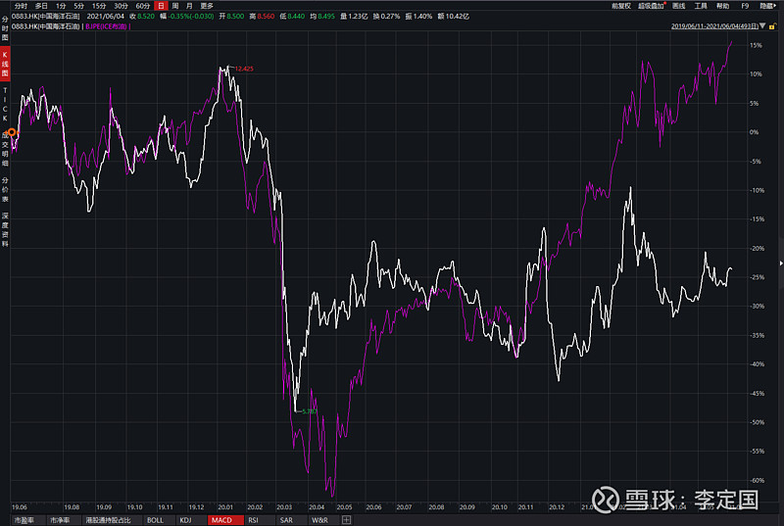Open the 深度资料 in-depth data side tab

pyautogui.click(x=5, y=230)
